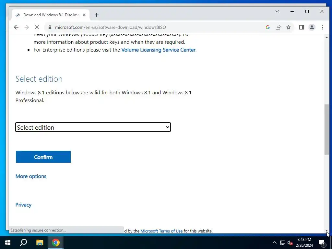The height and width of the screenshot is (249, 332).
Task: Open the tab search chevron
Action: [x=277, y=11]
